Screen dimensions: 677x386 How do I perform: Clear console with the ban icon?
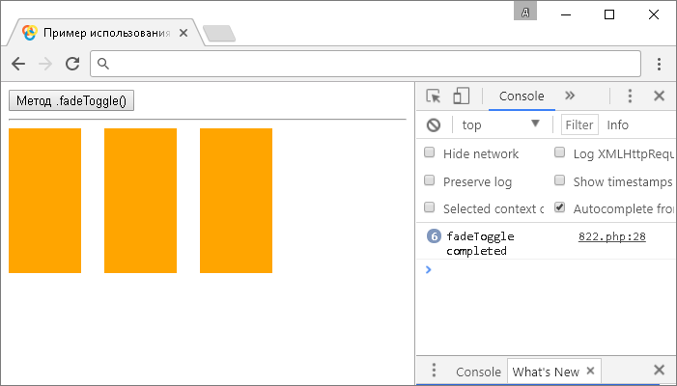coord(434,125)
